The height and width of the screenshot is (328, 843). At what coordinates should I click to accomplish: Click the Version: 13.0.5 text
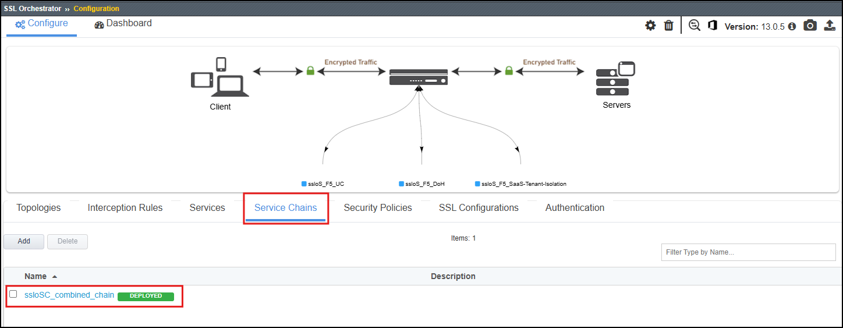coord(755,27)
